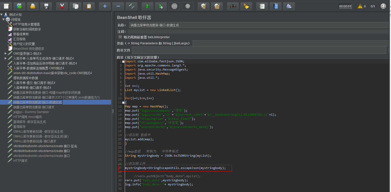Image resolution: width=391 pixels, height=192 pixels.
Task: Select 察看结果树 in the test tree
Action: coord(21,34)
